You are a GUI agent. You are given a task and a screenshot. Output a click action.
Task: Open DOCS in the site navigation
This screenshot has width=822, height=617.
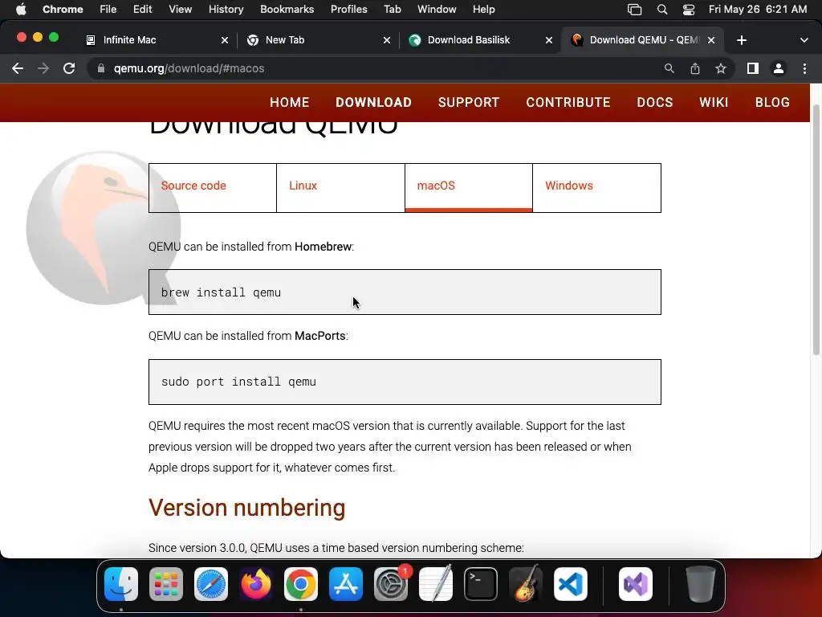[655, 102]
